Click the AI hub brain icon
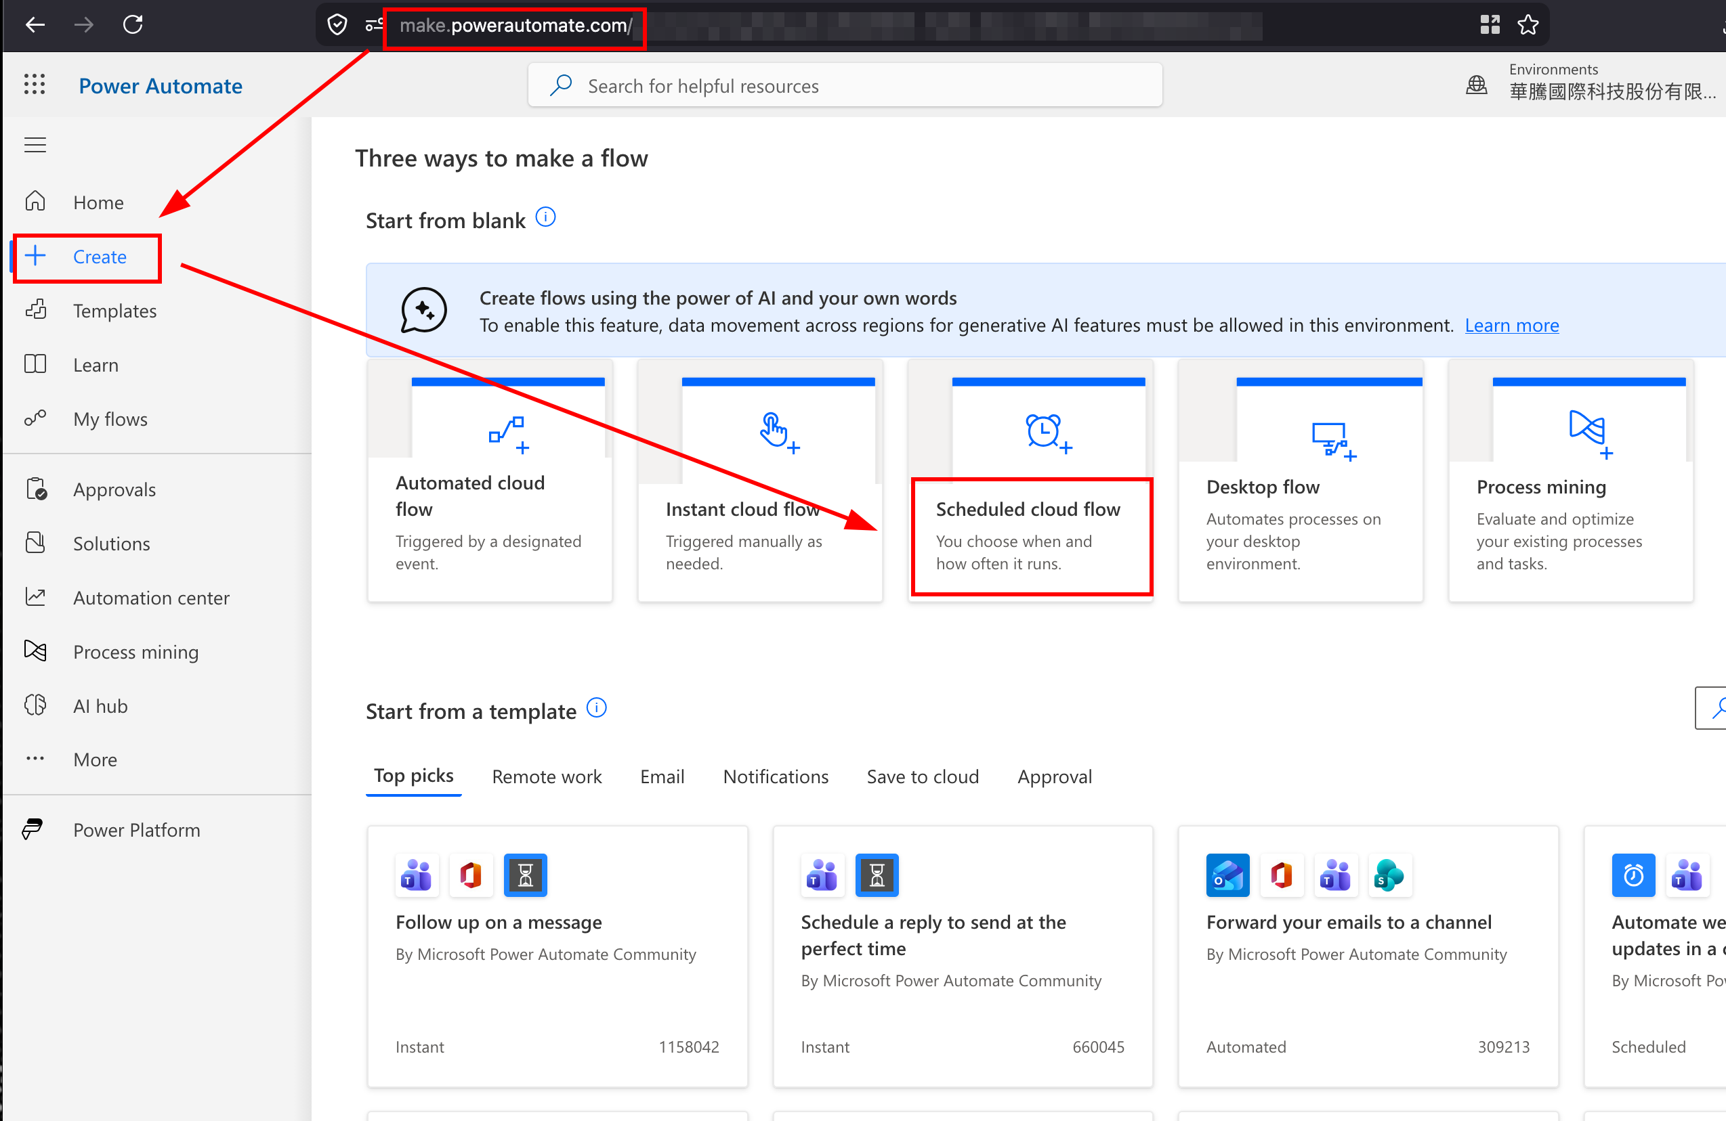The height and width of the screenshot is (1121, 1726). point(35,705)
